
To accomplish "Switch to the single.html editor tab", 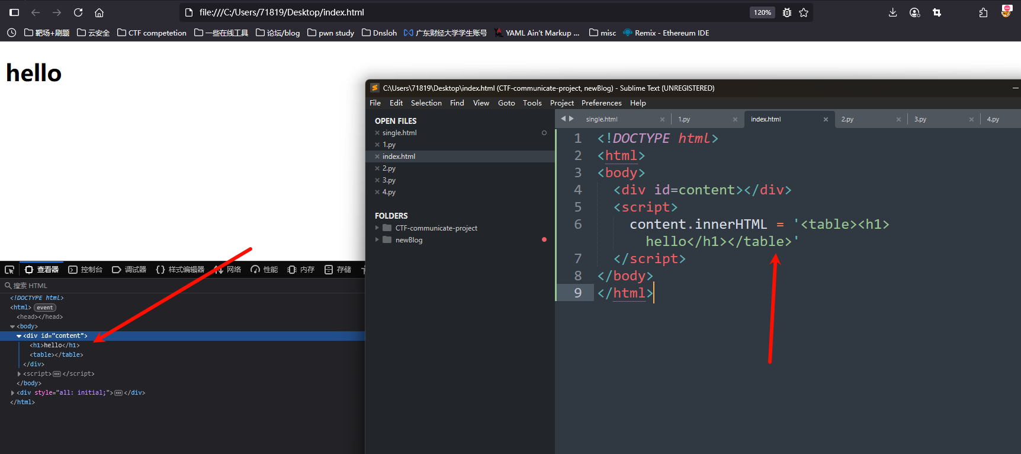I will coord(602,119).
